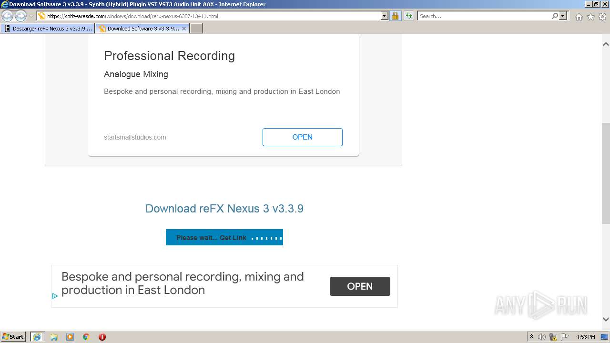The width and height of the screenshot is (610, 343).
Task: Launch Windows Media Player from taskbar
Action: 70,337
